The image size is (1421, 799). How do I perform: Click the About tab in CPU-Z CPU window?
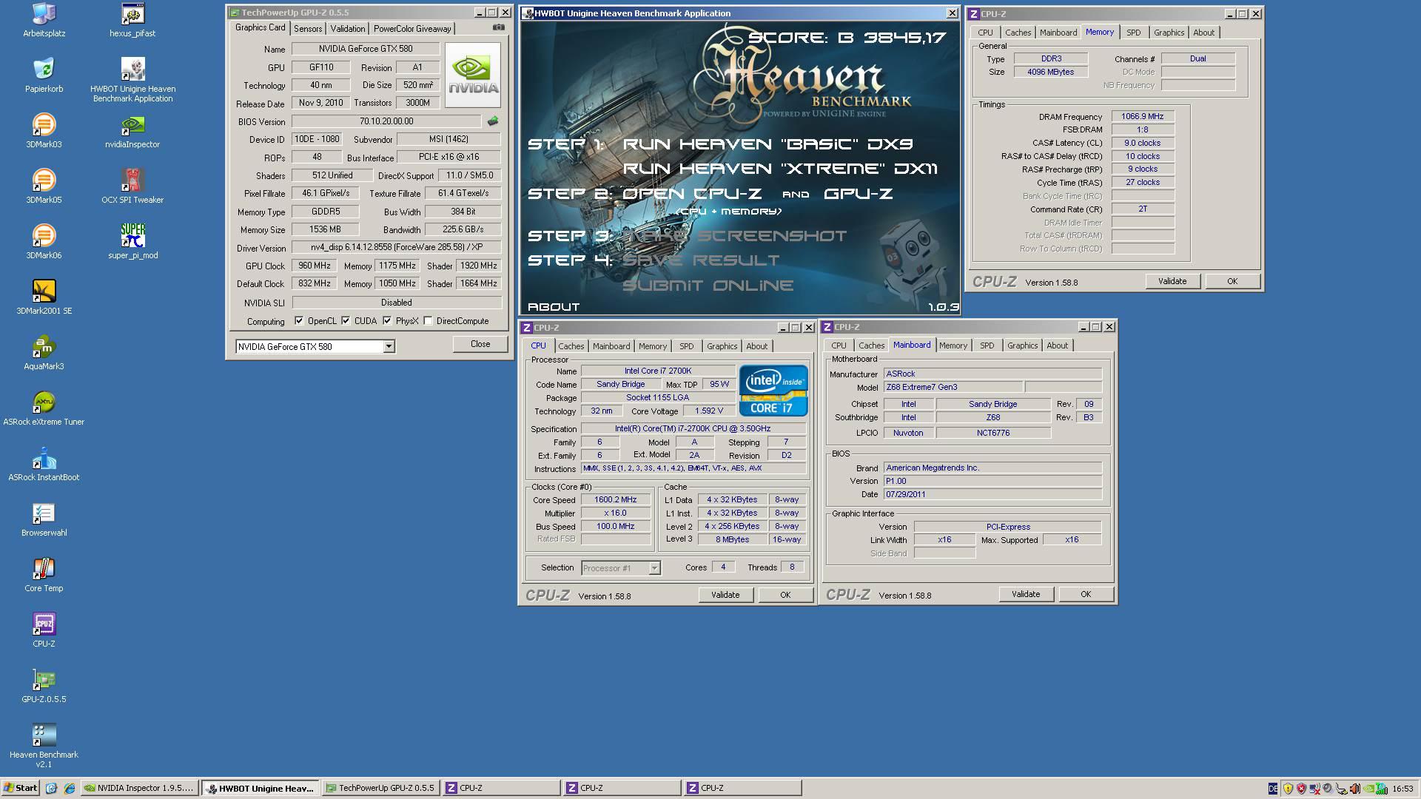[x=756, y=346]
